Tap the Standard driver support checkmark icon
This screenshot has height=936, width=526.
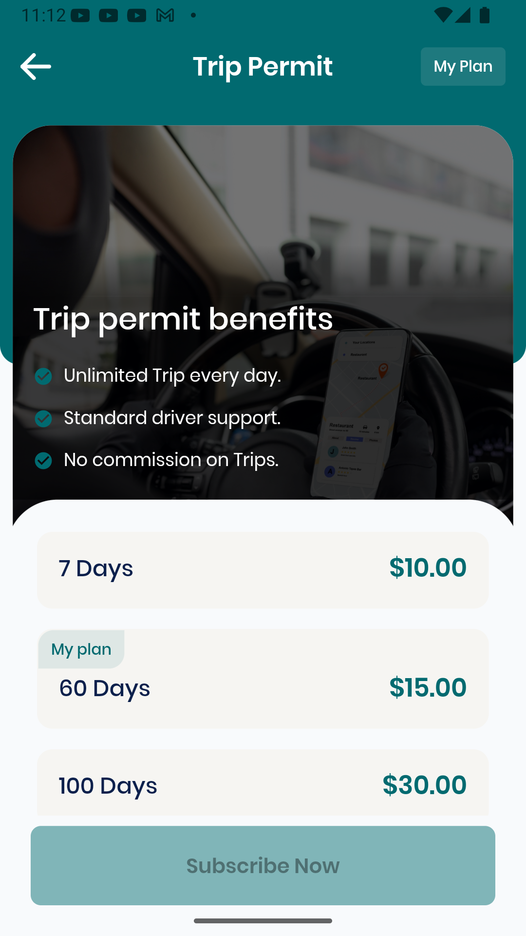[43, 418]
